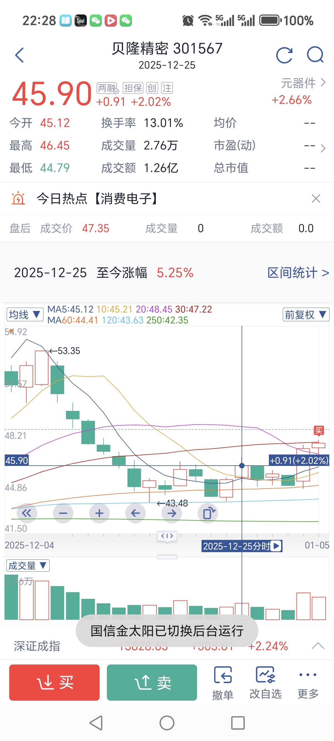Tap the red 买 buy button

pyautogui.click(x=55, y=682)
